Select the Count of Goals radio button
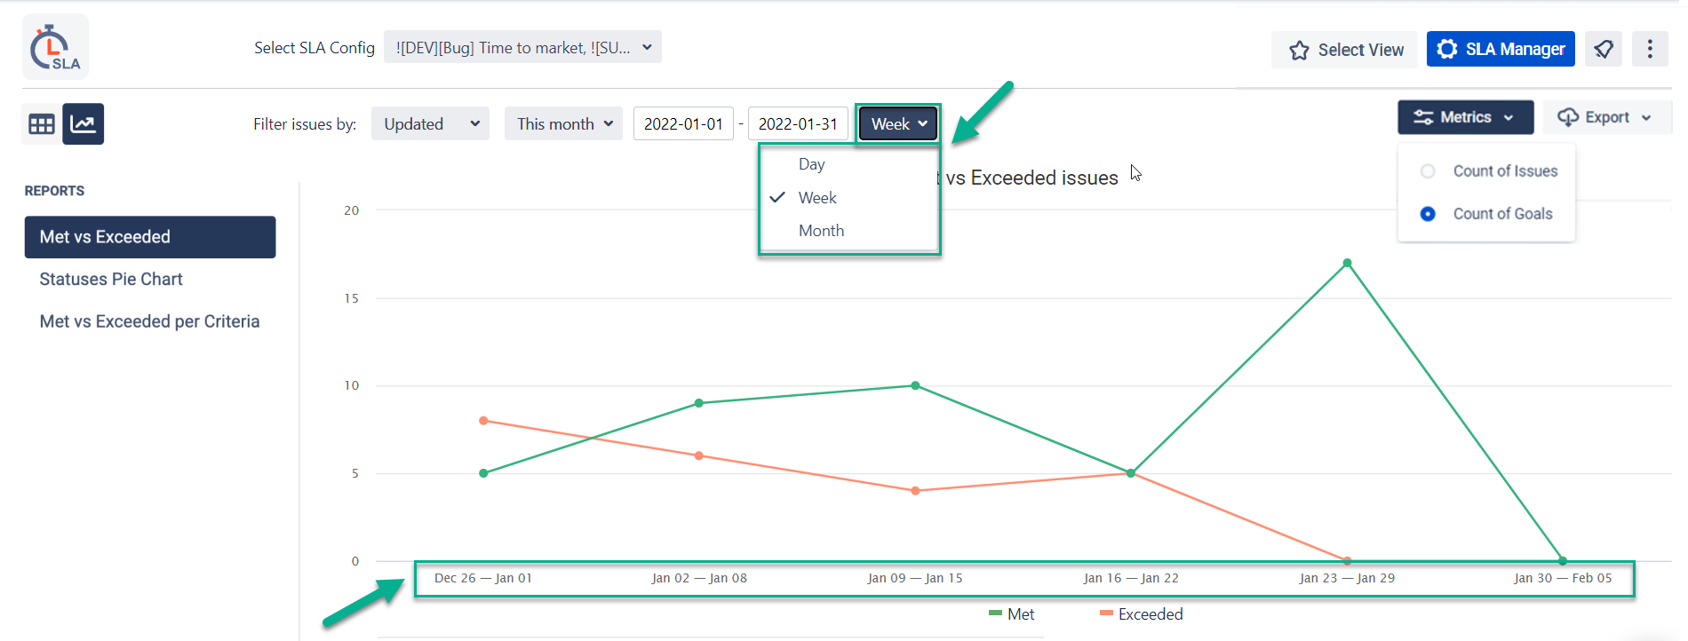 (x=1428, y=214)
